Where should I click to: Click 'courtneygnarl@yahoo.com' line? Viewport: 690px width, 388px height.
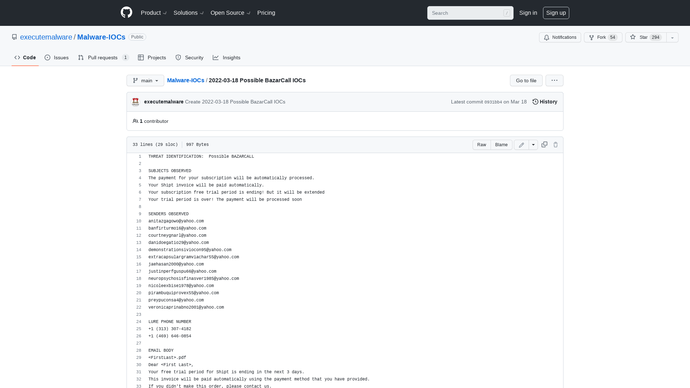(177, 236)
